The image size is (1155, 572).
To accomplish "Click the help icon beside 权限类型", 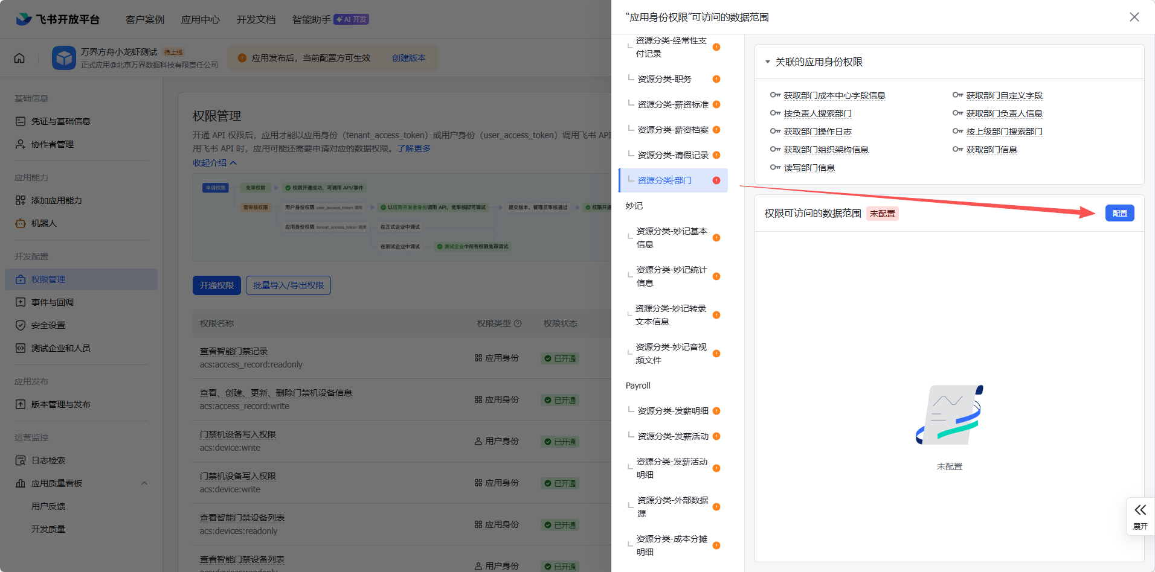I will (x=518, y=323).
